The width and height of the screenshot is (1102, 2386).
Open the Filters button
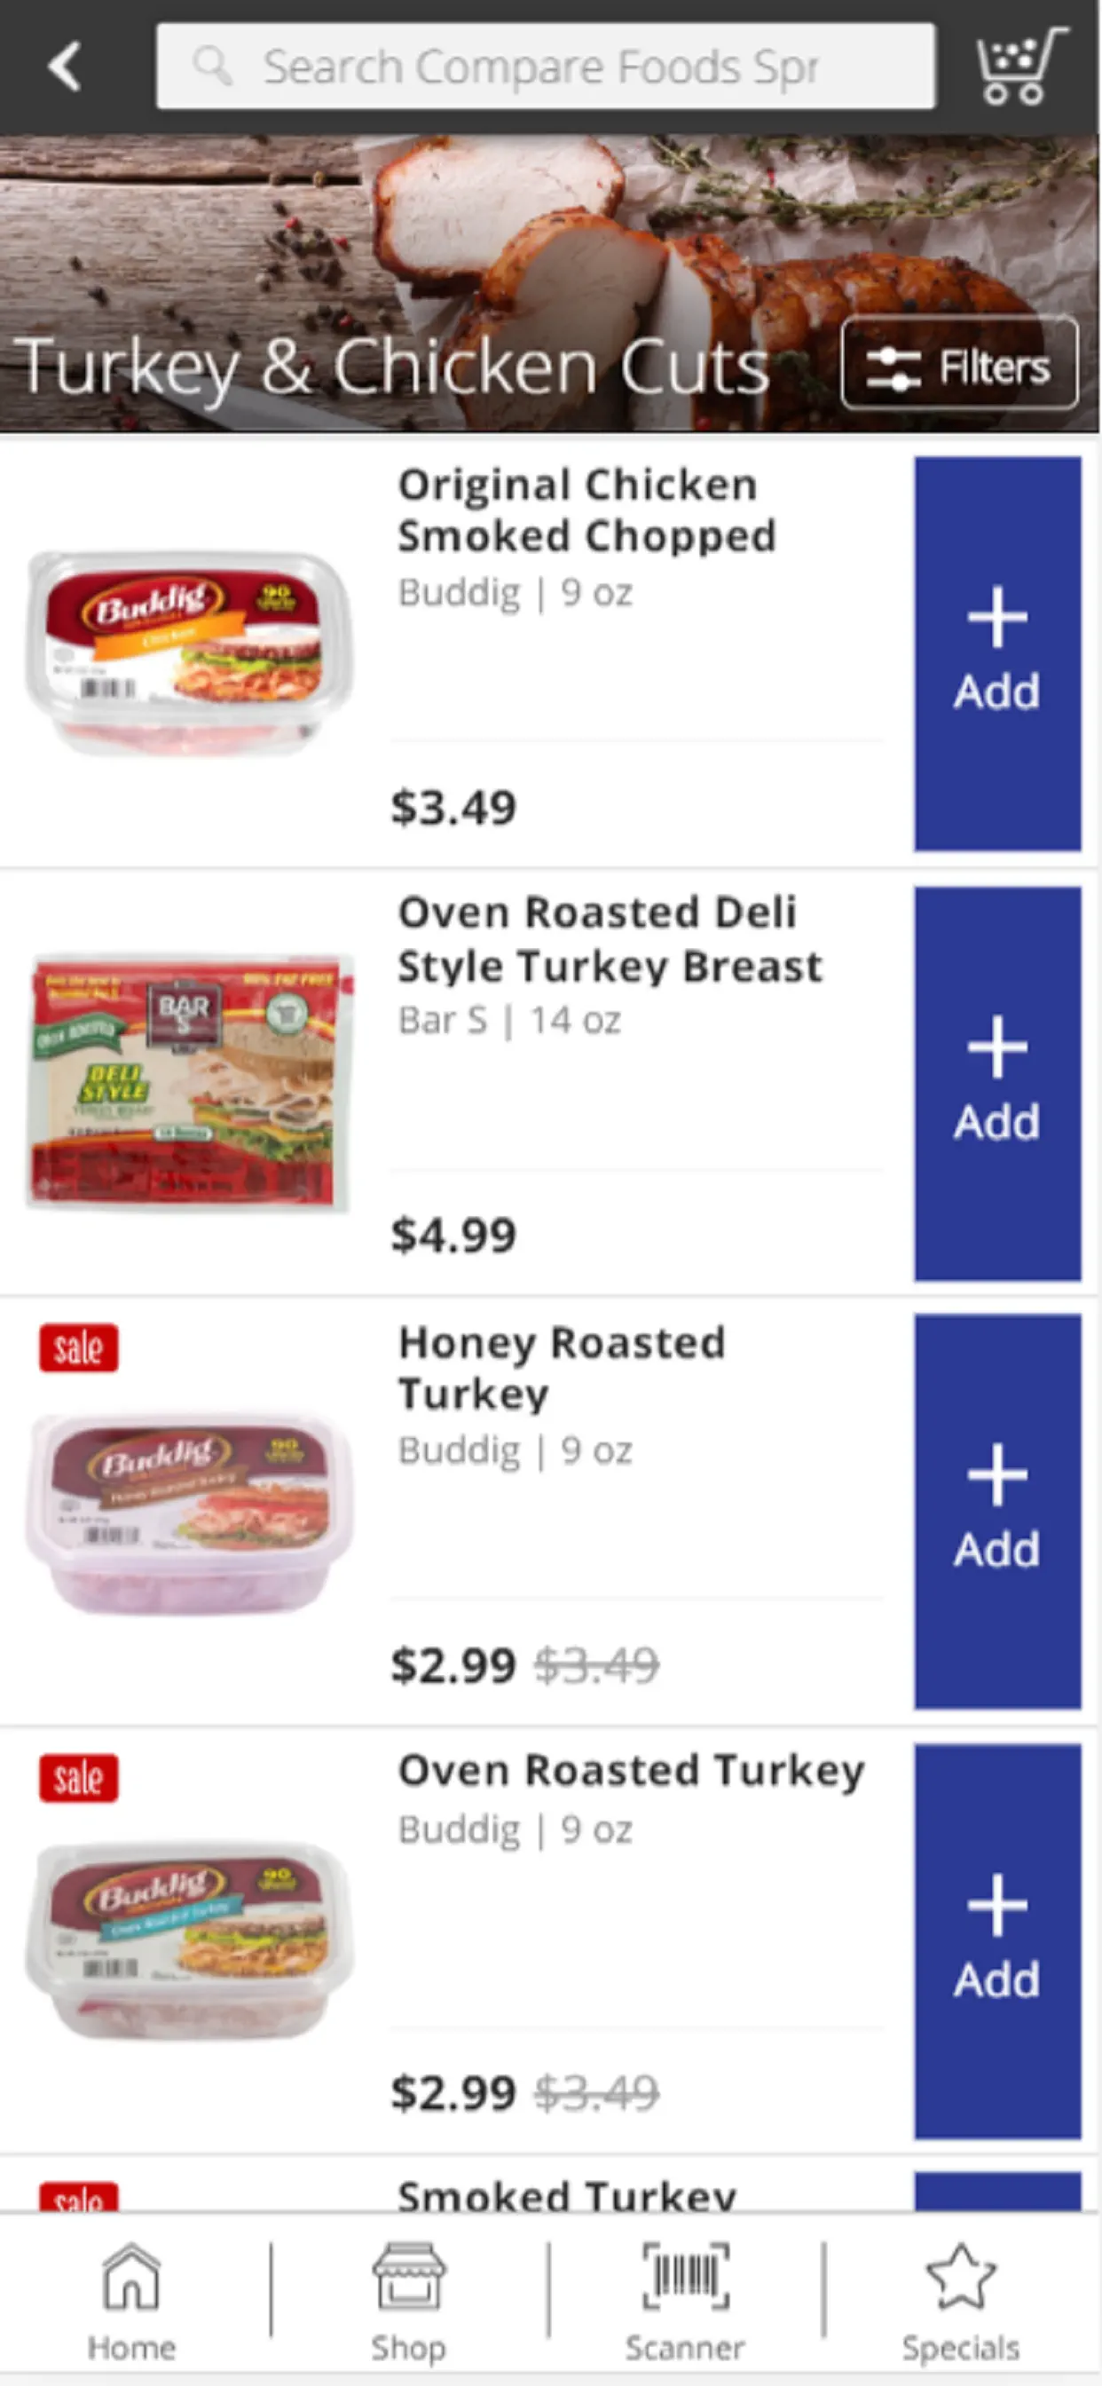959,364
